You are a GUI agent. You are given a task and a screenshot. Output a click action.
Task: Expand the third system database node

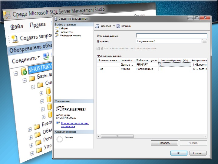click(43, 109)
